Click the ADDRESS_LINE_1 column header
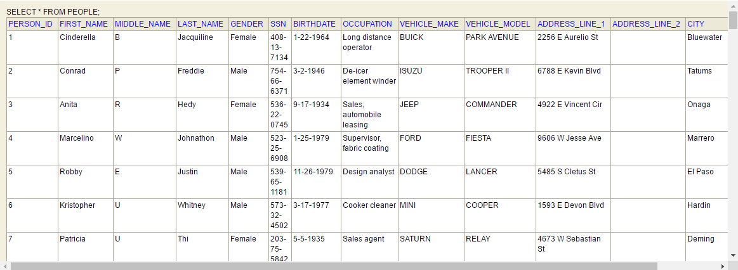Screen dimensions: 738x270 pyautogui.click(x=571, y=24)
